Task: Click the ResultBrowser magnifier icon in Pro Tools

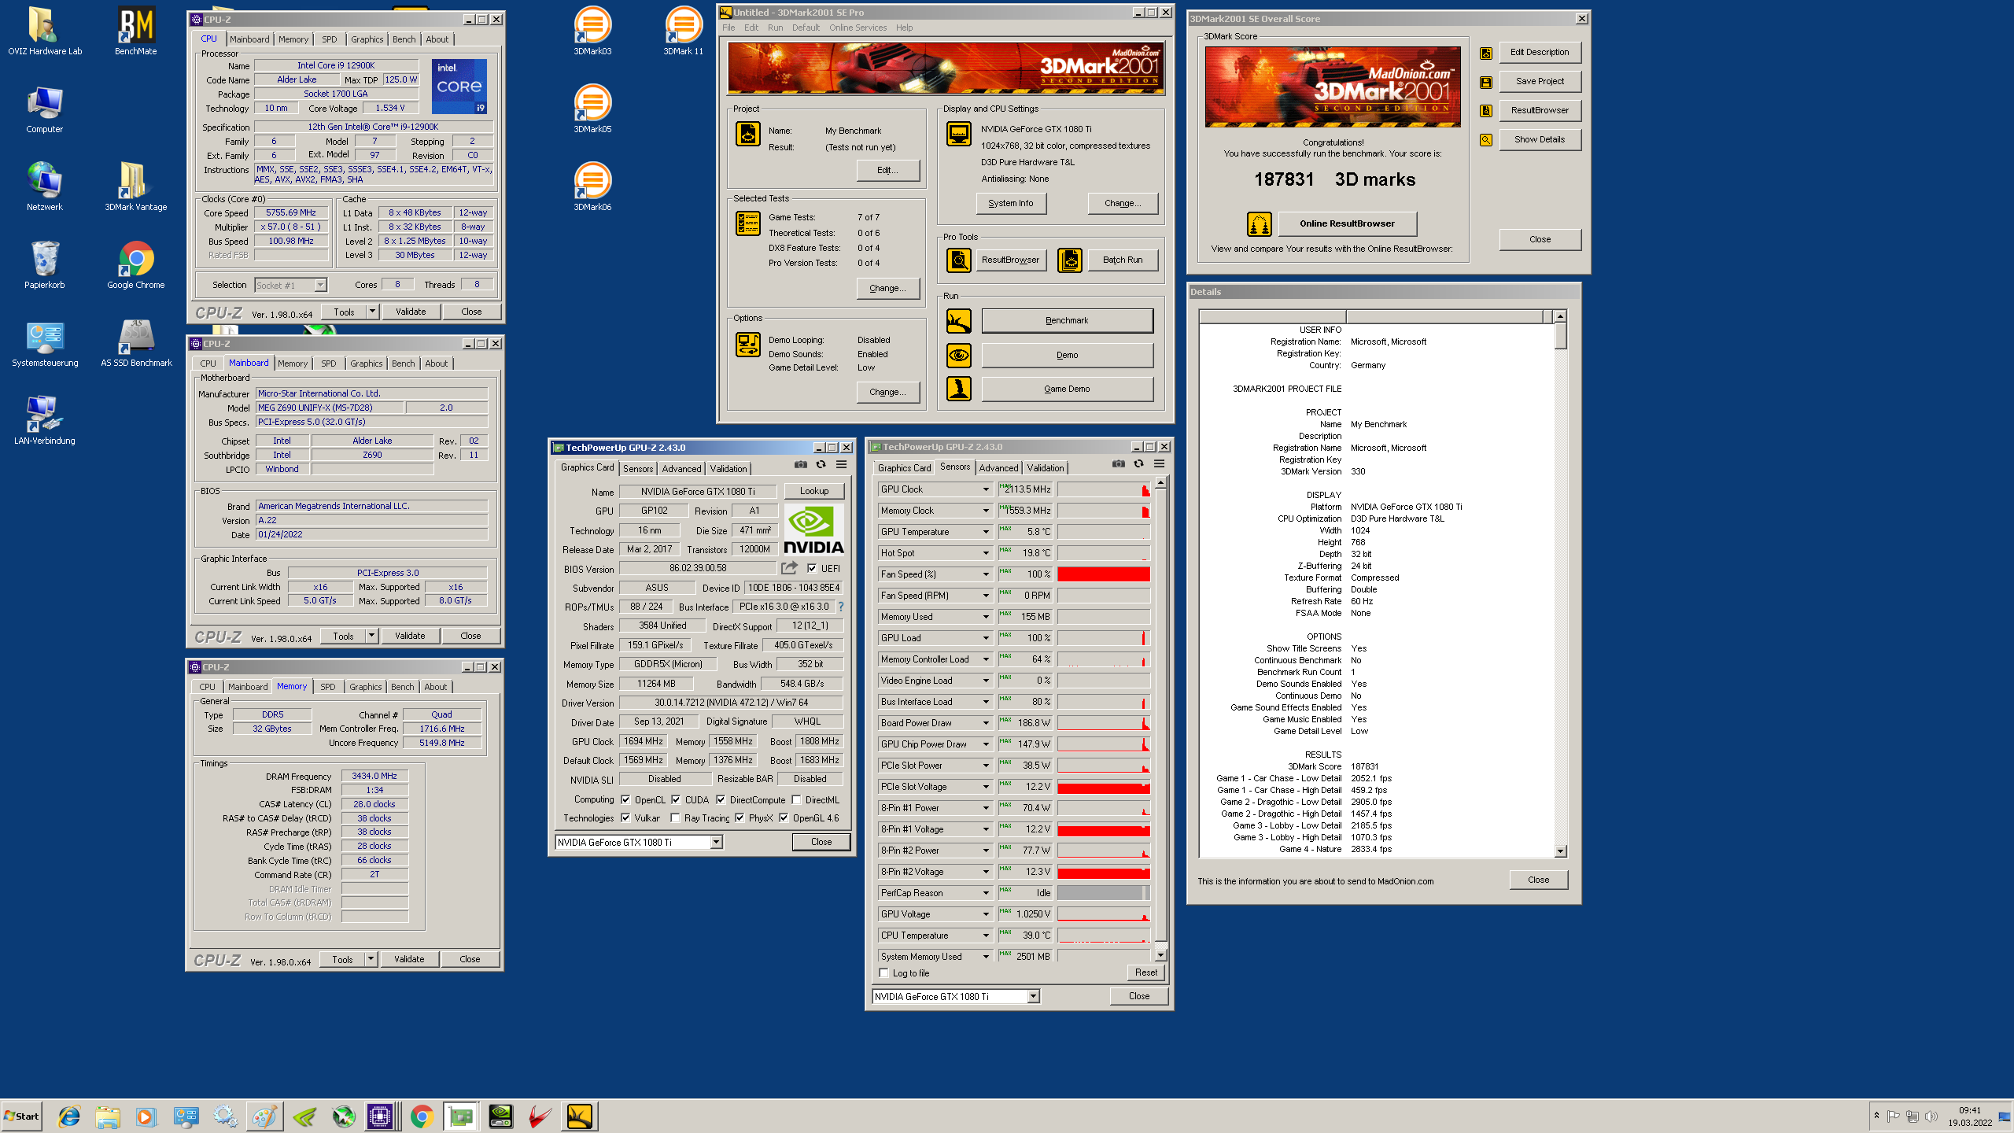Action: [958, 260]
